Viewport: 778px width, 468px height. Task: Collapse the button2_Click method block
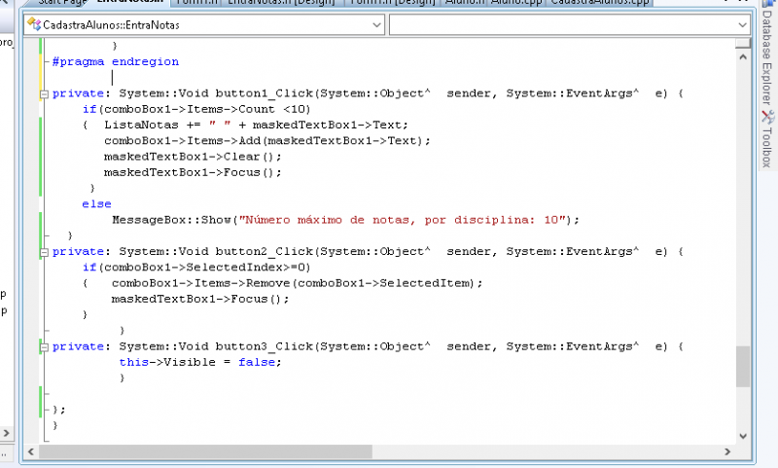tap(43, 251)
